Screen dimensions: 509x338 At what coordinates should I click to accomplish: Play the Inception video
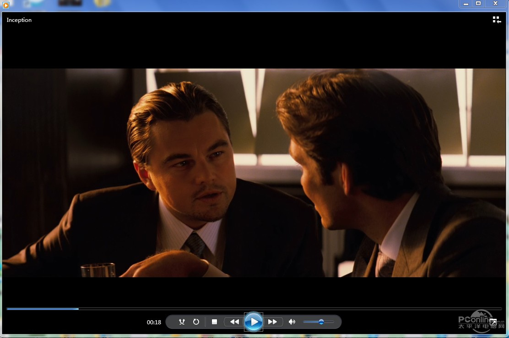(x=254, y=322)
